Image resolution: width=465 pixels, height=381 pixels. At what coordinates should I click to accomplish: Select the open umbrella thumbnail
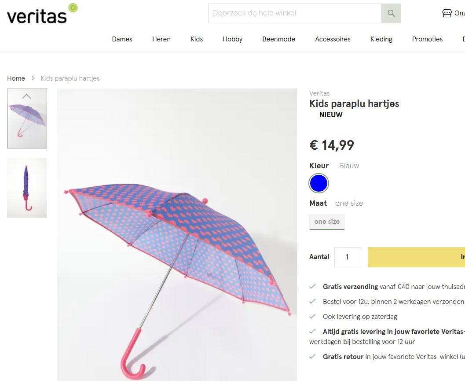click(27, 118)
